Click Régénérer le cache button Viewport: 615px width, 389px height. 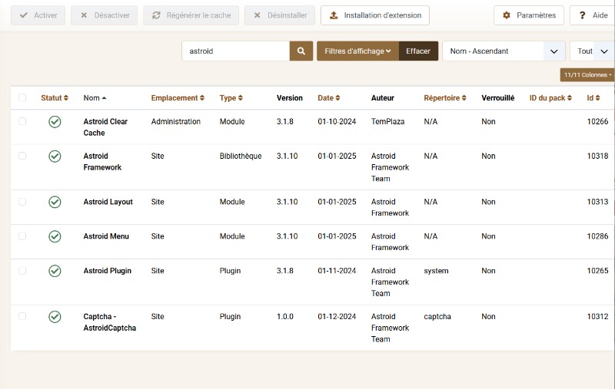191,15
